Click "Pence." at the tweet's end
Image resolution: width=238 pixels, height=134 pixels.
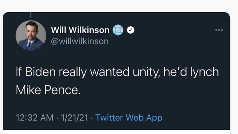click(x=62, y=90)
